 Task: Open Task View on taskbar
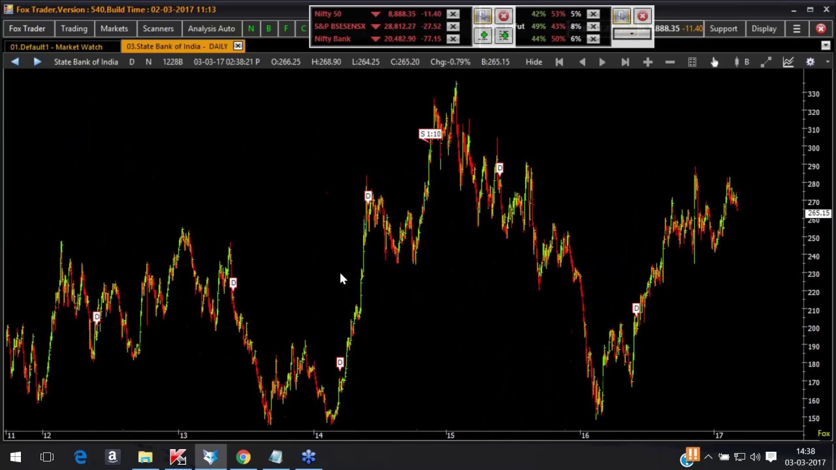(47, 457)
